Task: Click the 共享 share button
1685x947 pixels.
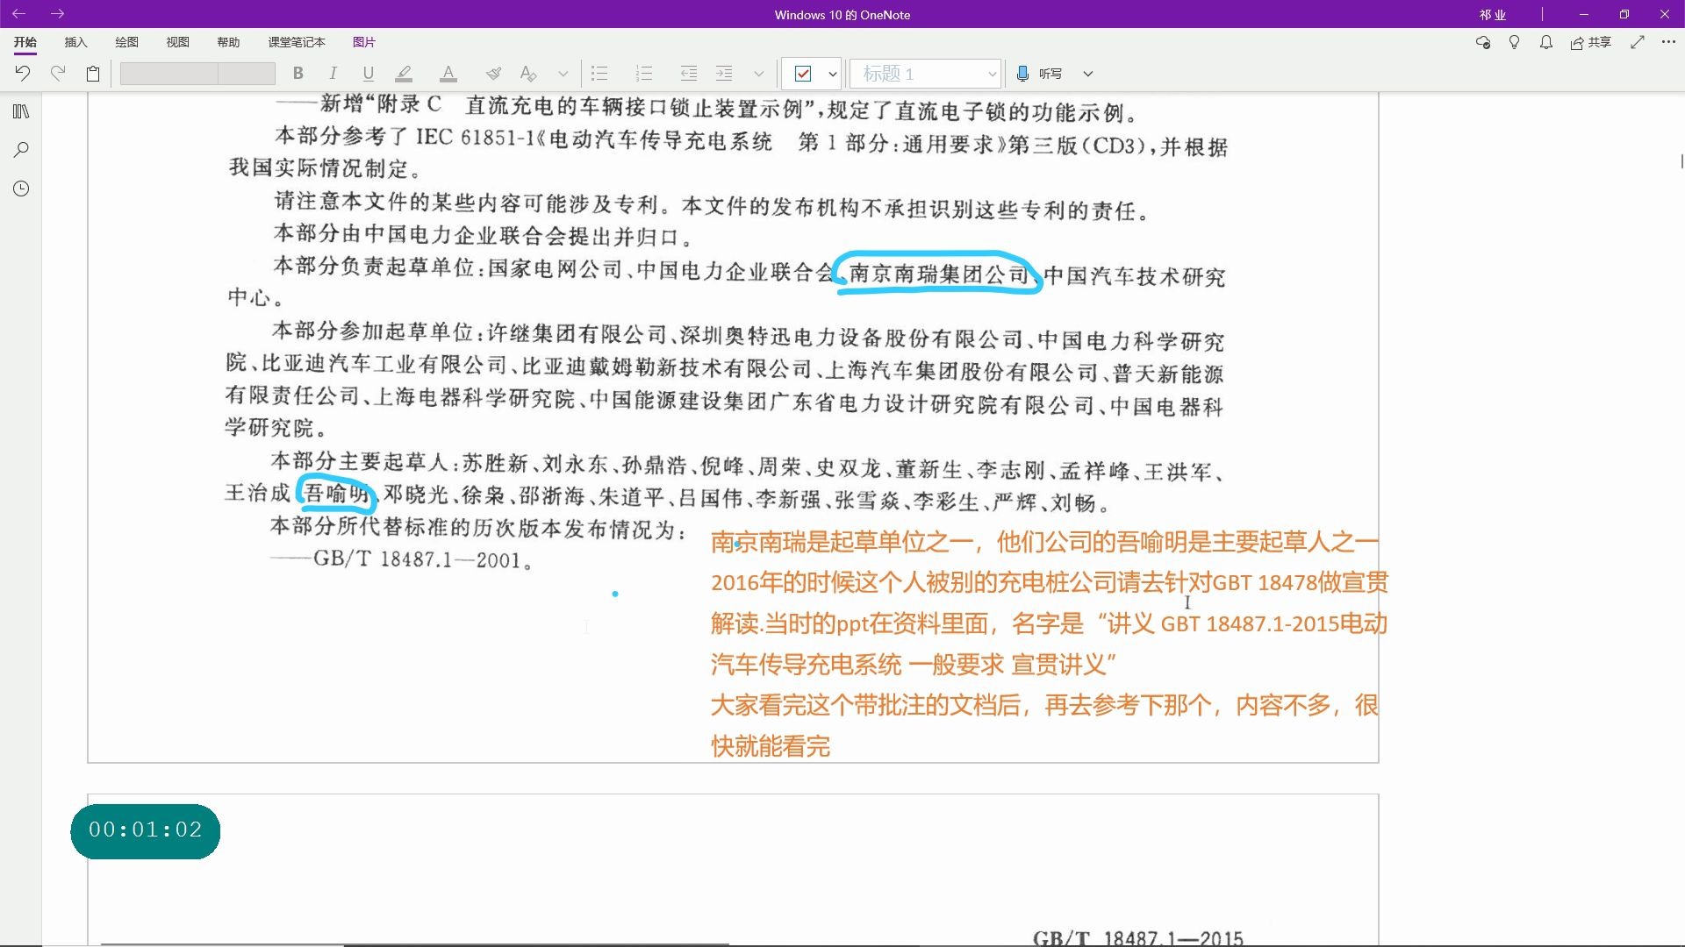Action: 1591,42
